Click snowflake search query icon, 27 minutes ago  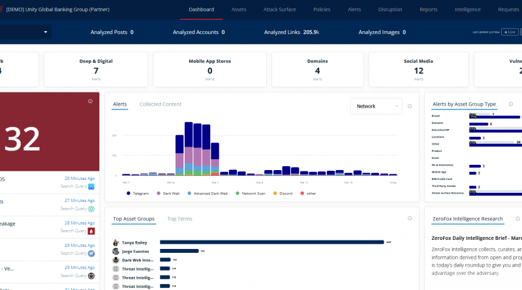[91, 209]
